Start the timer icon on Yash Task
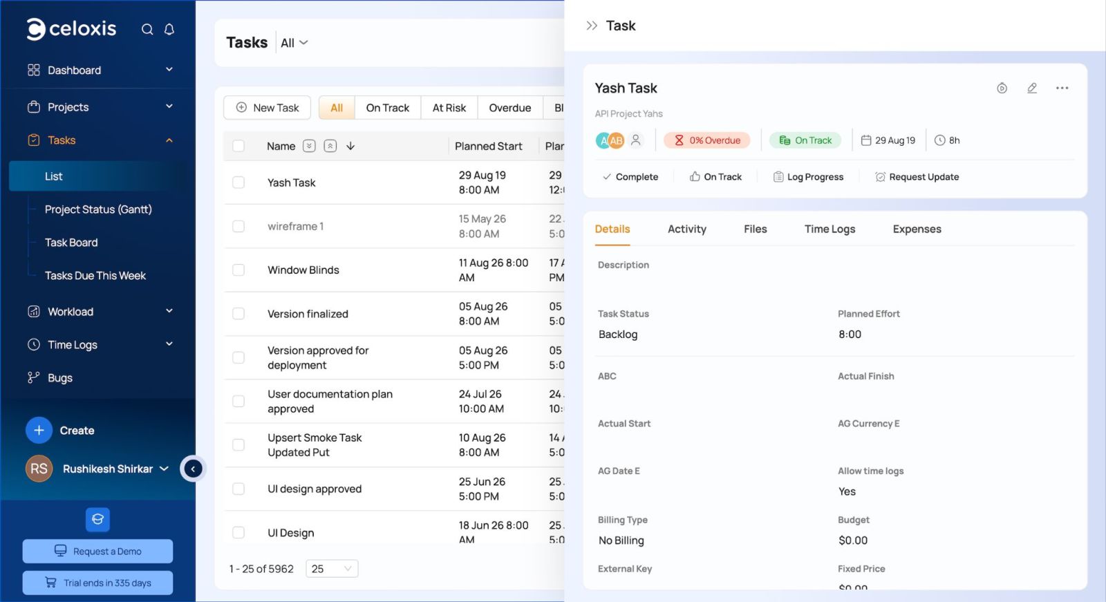The width and height of the screenshot is (1106, 602). tap(1002, 88)
